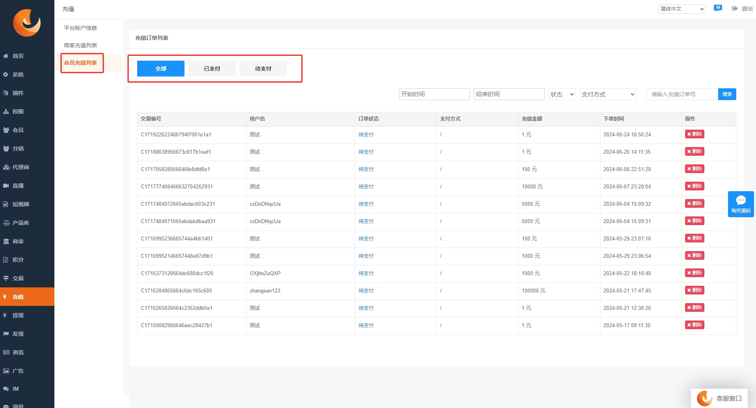
Task: Focus the 结束时间 date field
Action: 509,94
